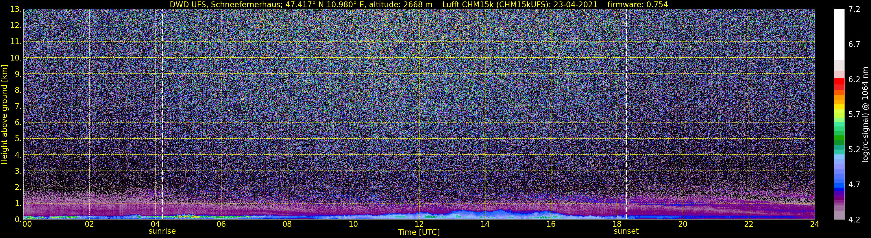Click the time axis tick label 20
Image resolution: width=871 pixels, height=238 pixels.
pyautogui.click(x=683, y=224)
